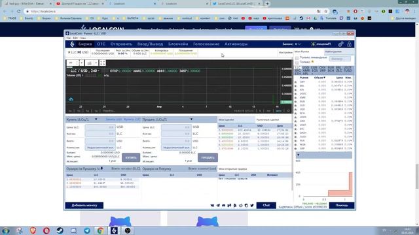Viewport: 419px width, 235px height.
Task: Open Opera from the taskbar
Action: point(46,230)
